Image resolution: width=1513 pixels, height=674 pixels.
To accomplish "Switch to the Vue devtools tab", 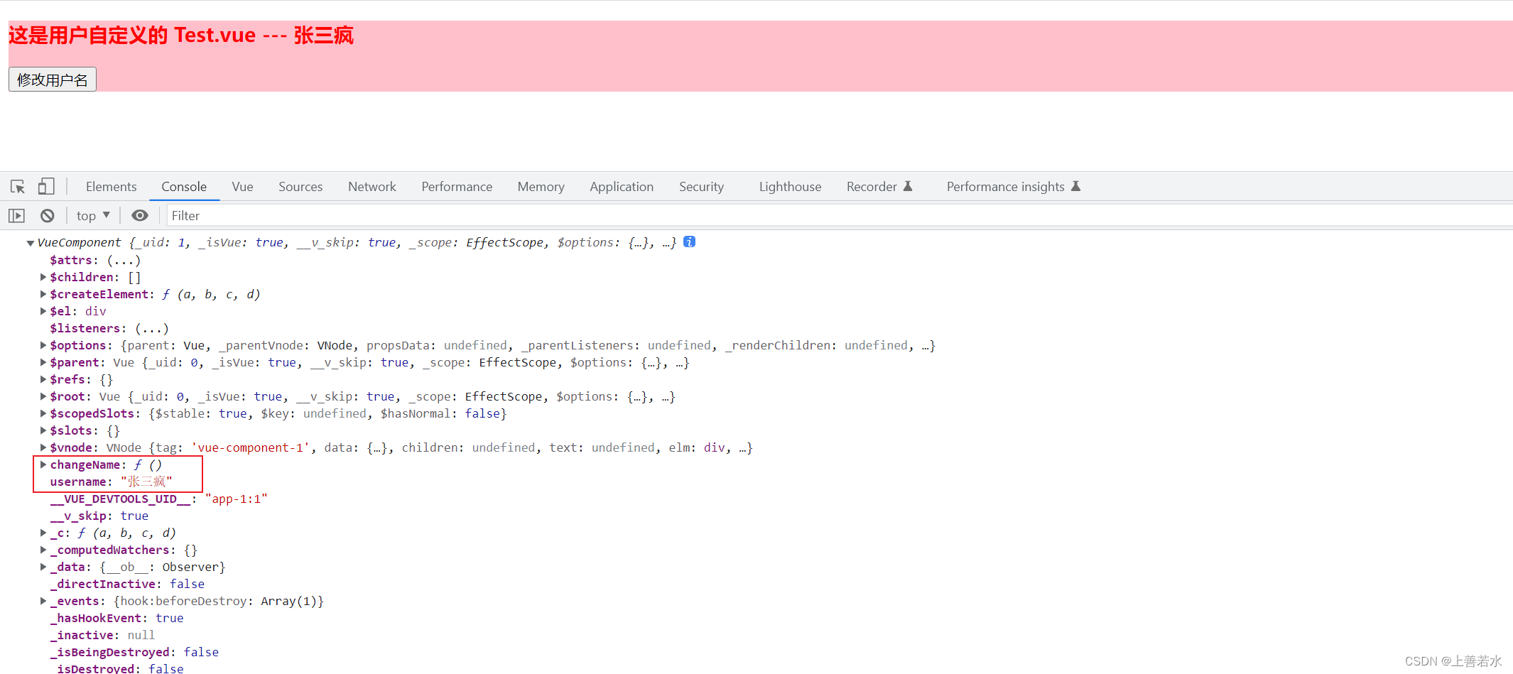I will [242, 187].
